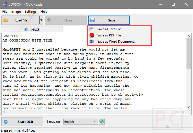Click the globe add-language icon
This screenshot has width=193, height=133.
point(102,122)
